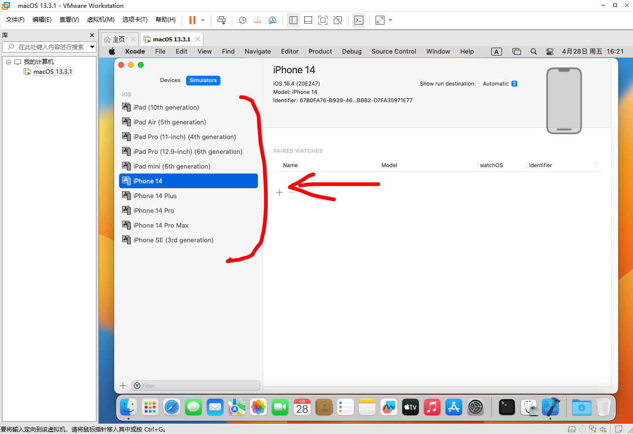
Task: Open Spotlight search in macOS menu bar
Action: tap(534, 52)
